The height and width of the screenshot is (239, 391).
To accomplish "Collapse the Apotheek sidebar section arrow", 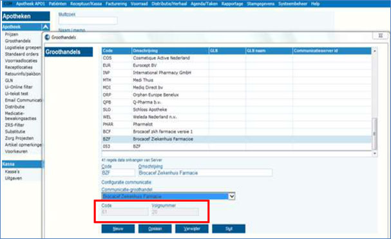I will point(46,26).
